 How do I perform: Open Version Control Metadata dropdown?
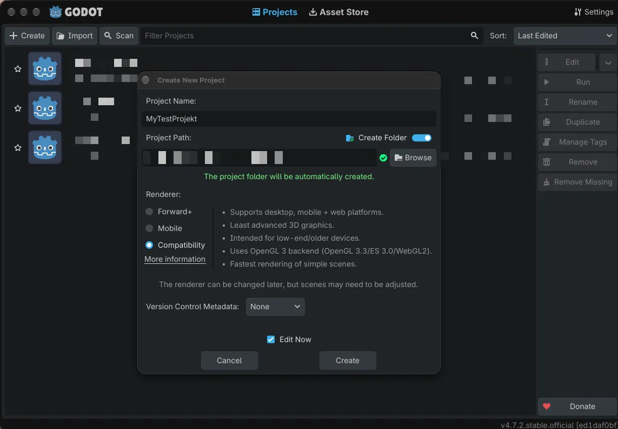point(275,307)
